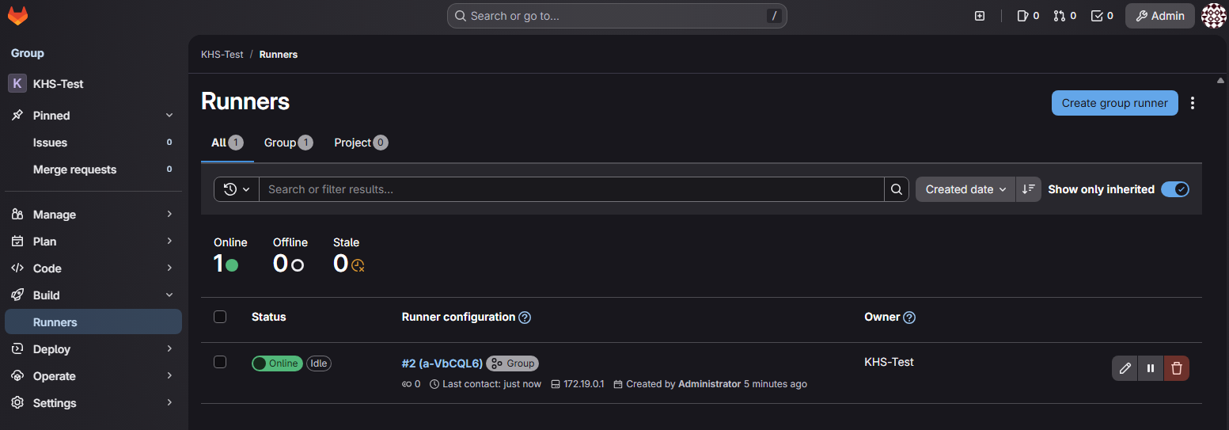The width and height of the screenshot is (1229, 430).
Task: Check the checkbox for runner #2
Action: (220, 362)
